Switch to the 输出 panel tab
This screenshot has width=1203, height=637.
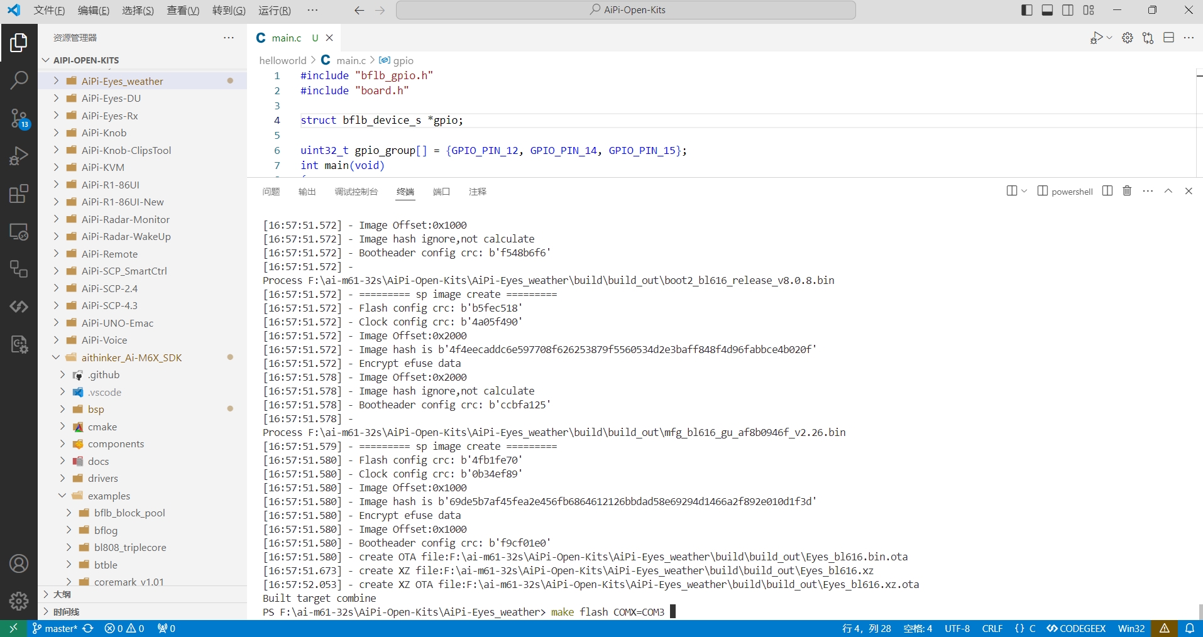pos(307,192)
